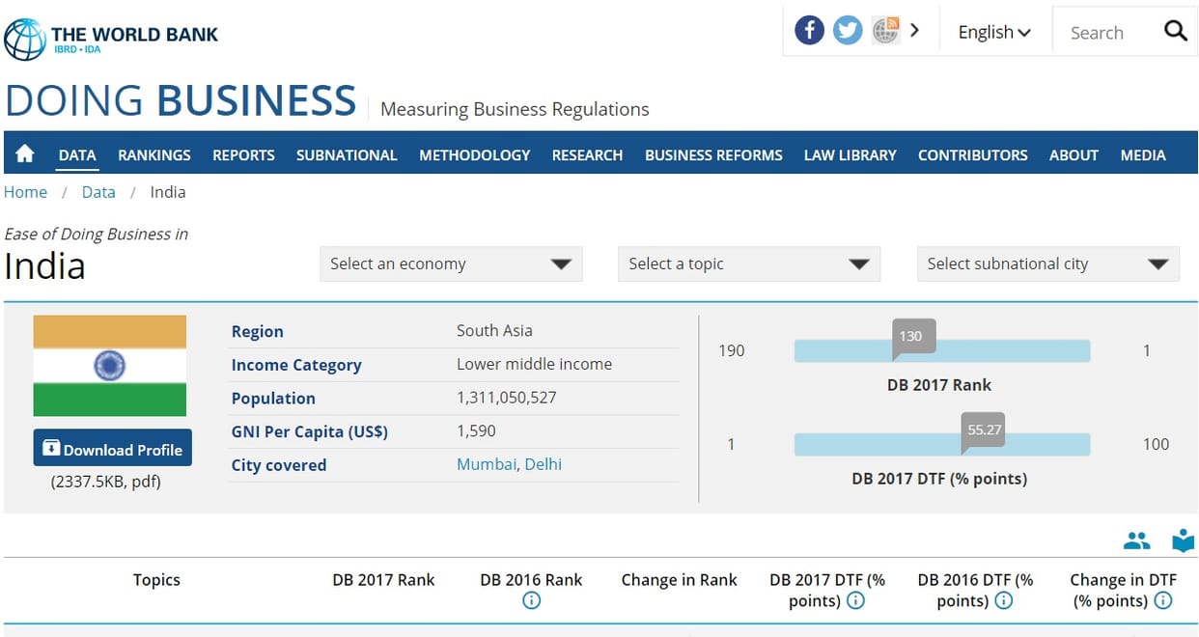The image size is (1199, 637).
Task: Click 55.27 marker on DTF bar
Action: [x=984, y=430]
